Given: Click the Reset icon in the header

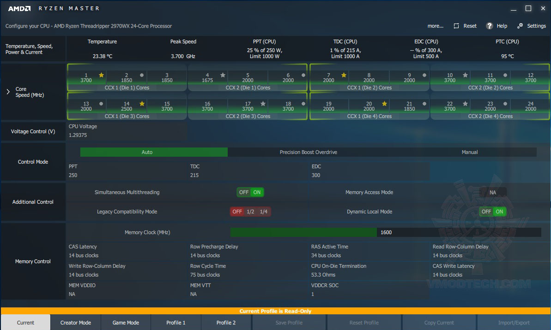Looking at the screenshot, I should 456,26.
